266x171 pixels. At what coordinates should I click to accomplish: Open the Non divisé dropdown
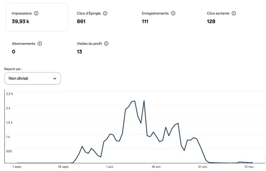click(32, 78)
